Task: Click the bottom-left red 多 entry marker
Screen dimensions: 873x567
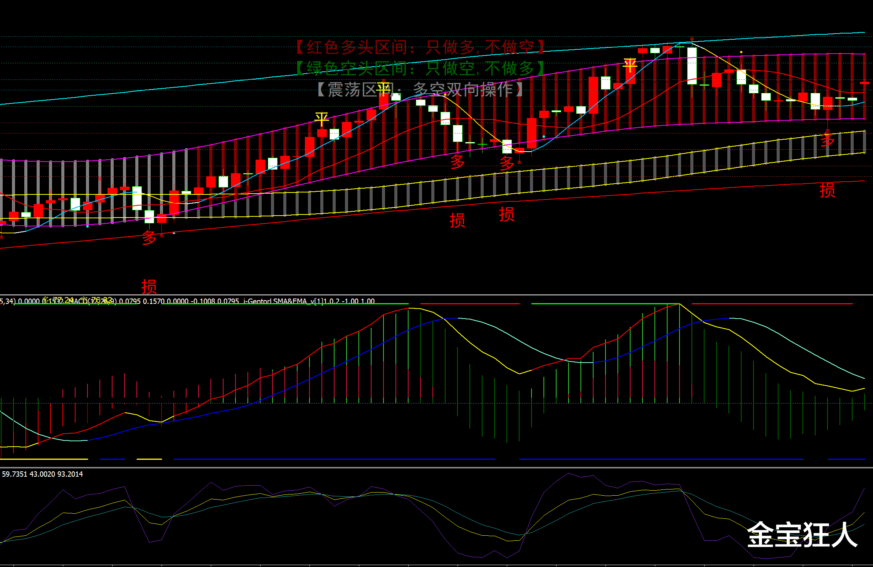Action: pyautogui.click(x=149, y=238)
